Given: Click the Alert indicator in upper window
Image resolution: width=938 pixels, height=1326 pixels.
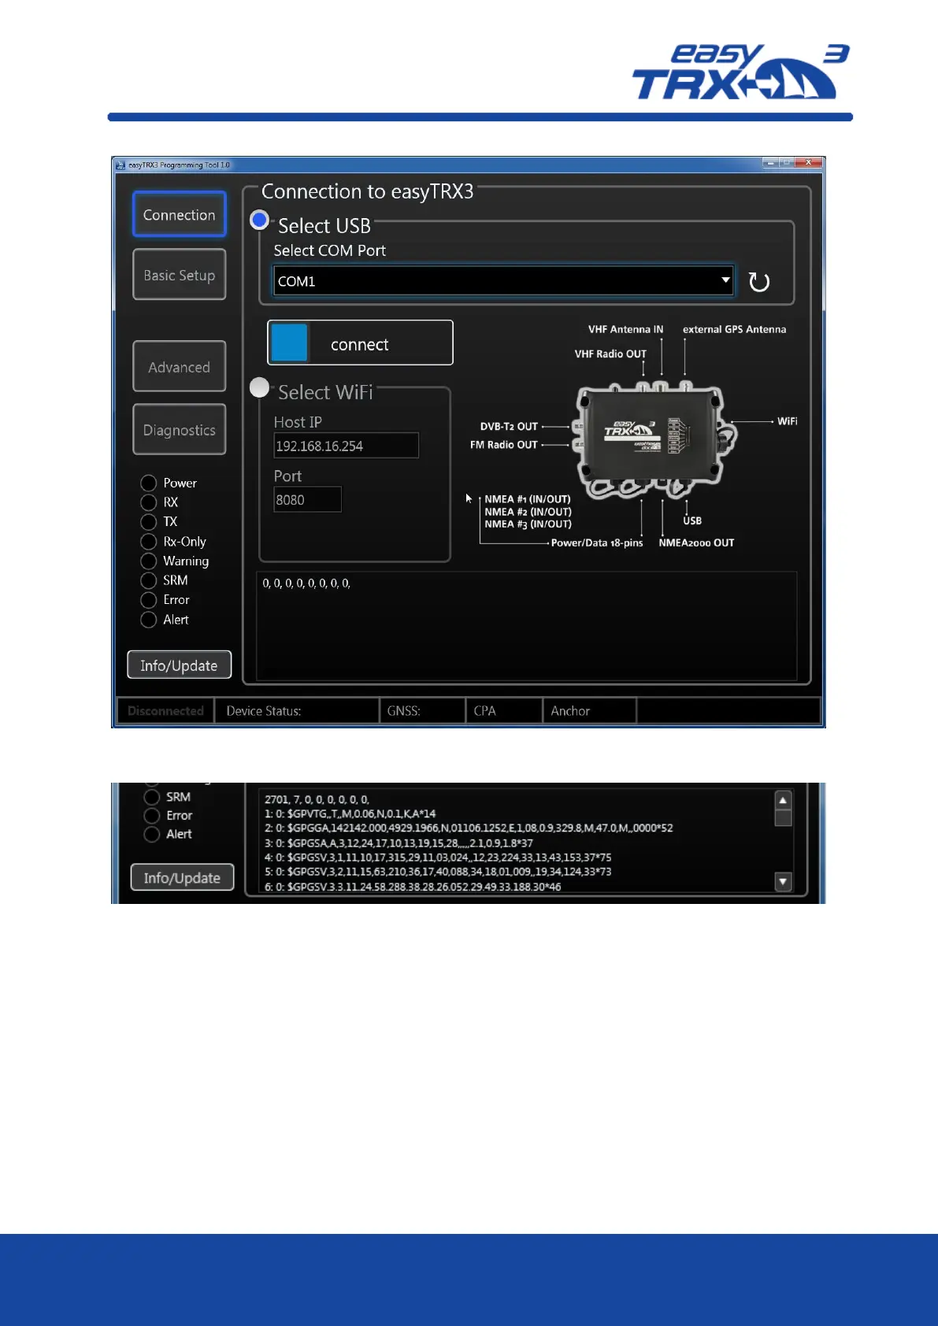Looking at the screenshot, I should [148, 620].
